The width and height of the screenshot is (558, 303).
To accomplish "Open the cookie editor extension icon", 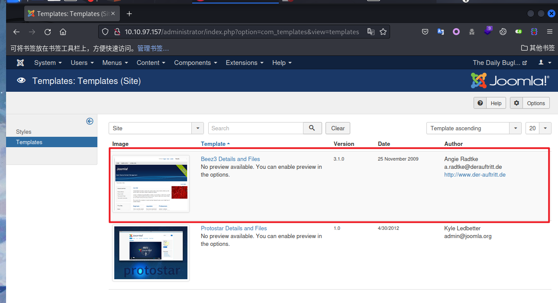I will (x=503, y=32).
